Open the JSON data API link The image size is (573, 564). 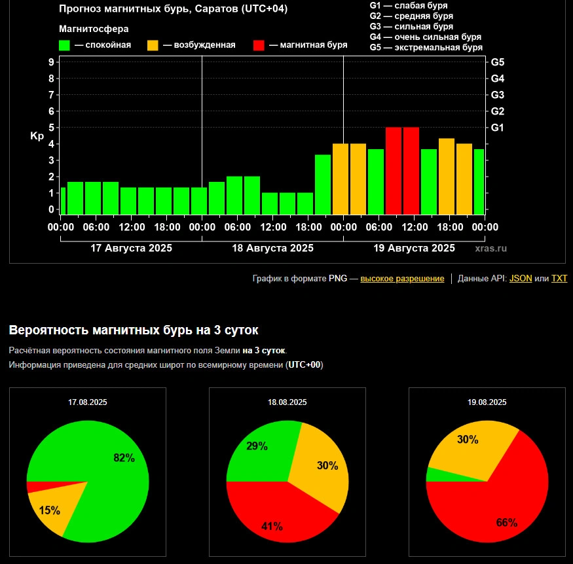click(521, 279)
